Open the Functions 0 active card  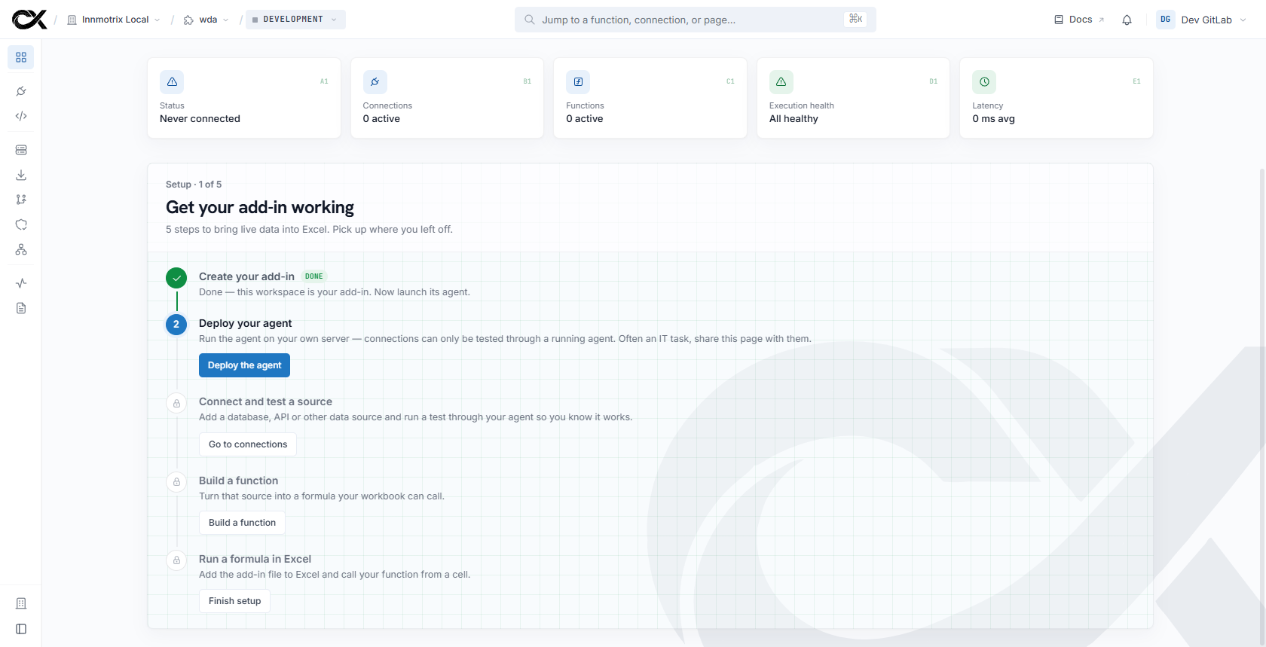coord(650,98)
